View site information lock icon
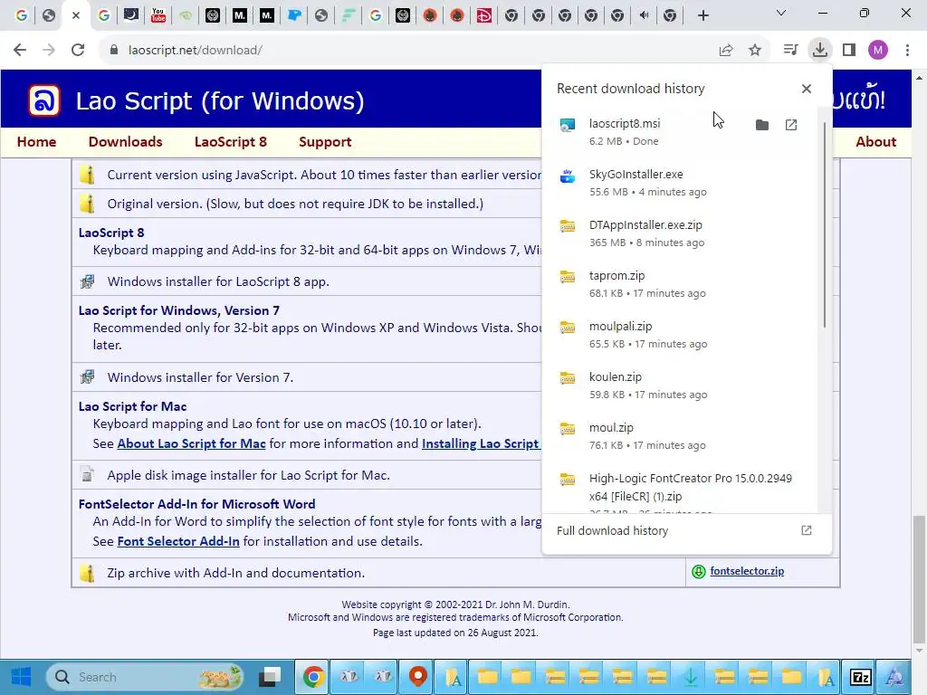 tap(114, 50)
